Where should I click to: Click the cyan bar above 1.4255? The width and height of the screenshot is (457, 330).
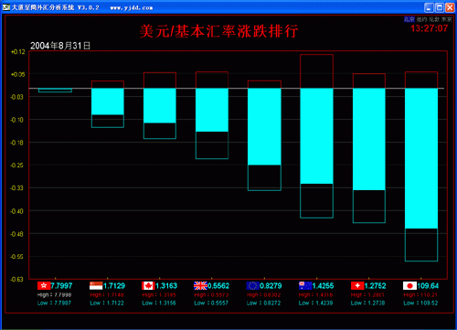[x=316, y=136]
